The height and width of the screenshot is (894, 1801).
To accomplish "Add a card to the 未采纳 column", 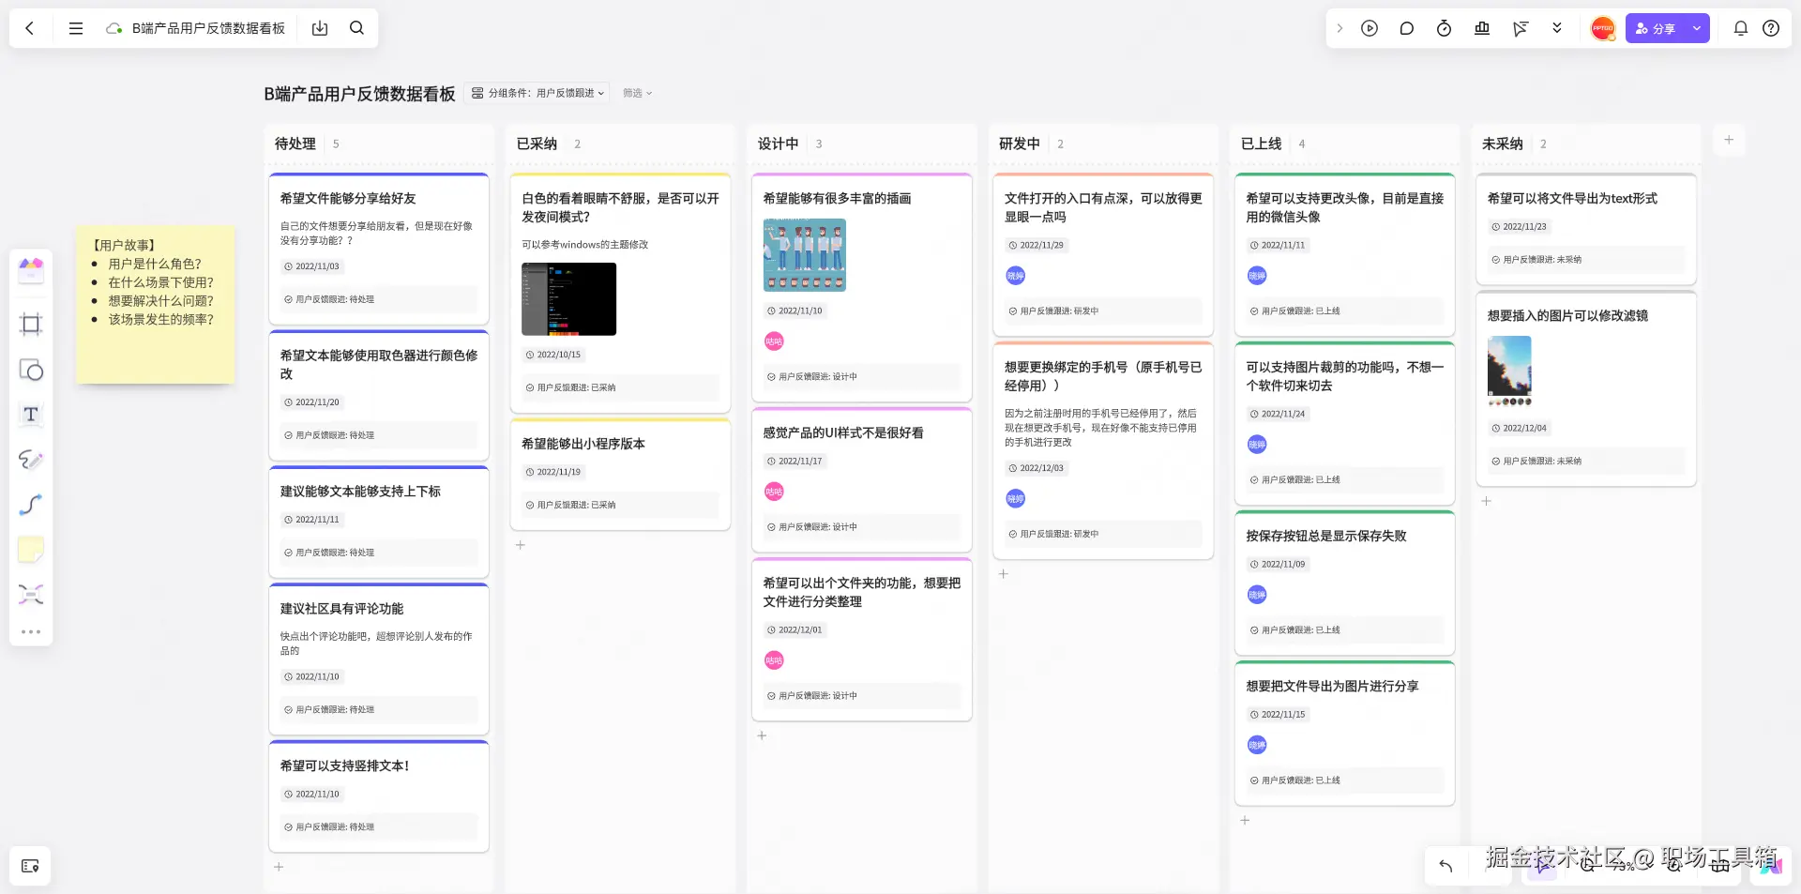I will (x=1486, y=501).
